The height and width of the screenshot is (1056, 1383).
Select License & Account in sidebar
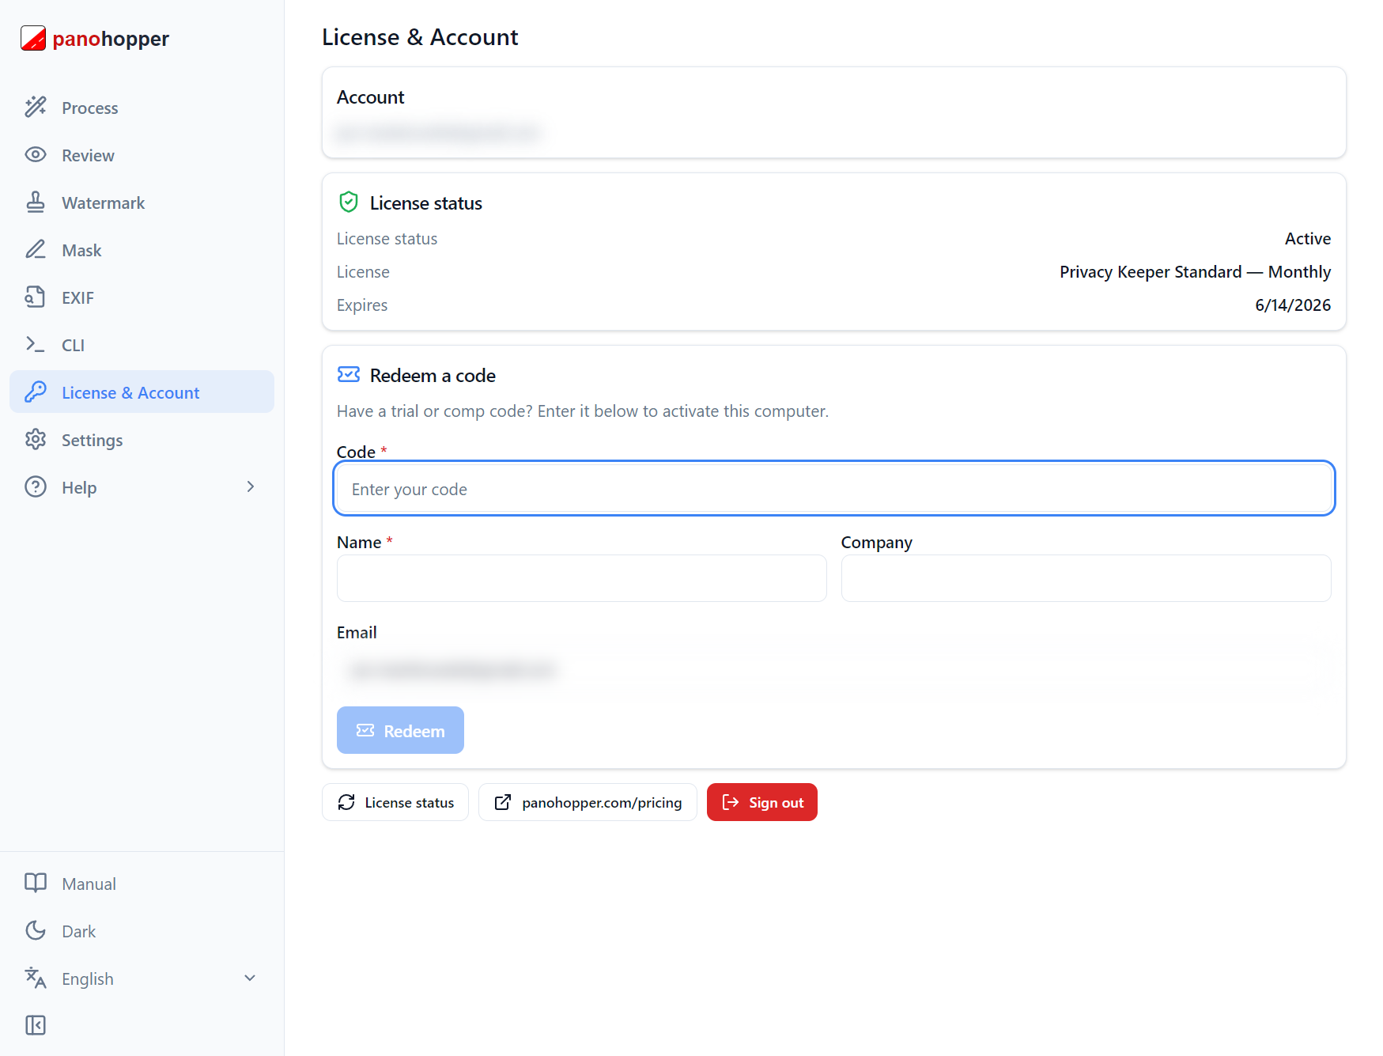coord(142,392)
